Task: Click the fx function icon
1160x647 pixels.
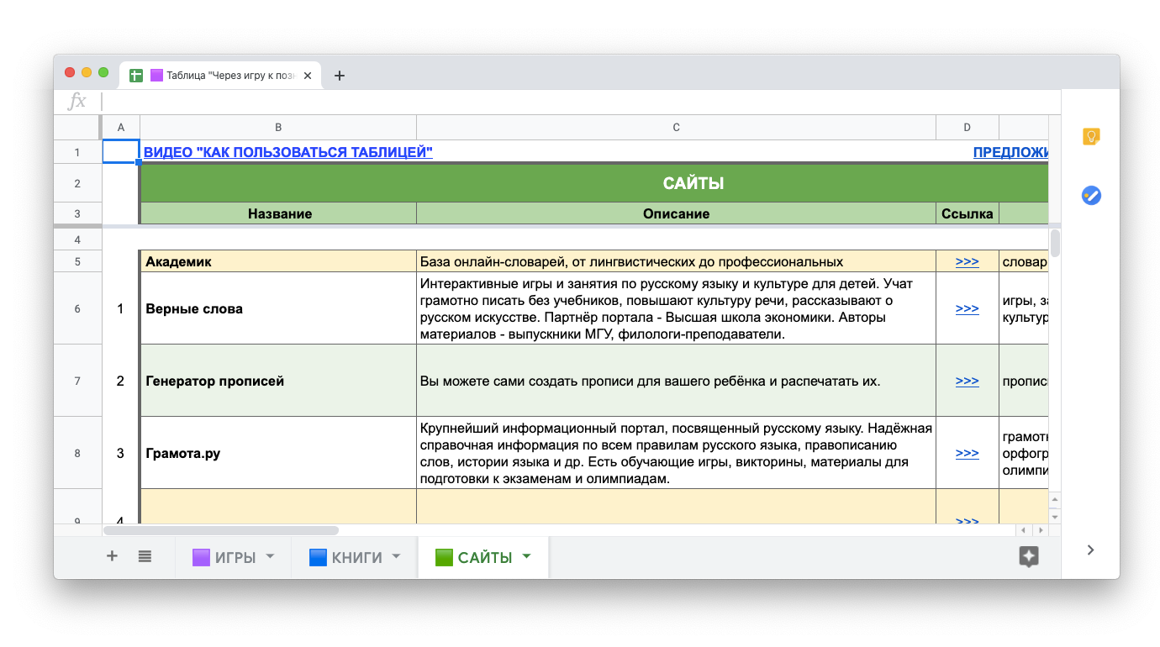Action: [x=77, y=102]
